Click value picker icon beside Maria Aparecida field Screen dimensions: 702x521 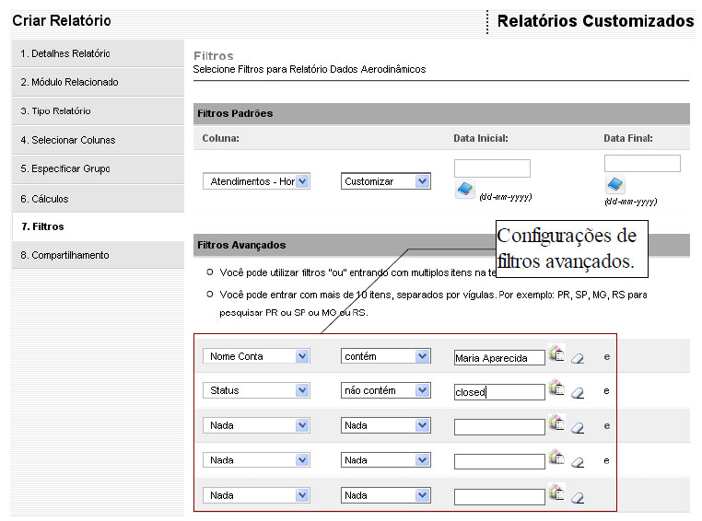click(x=556, y=353)
